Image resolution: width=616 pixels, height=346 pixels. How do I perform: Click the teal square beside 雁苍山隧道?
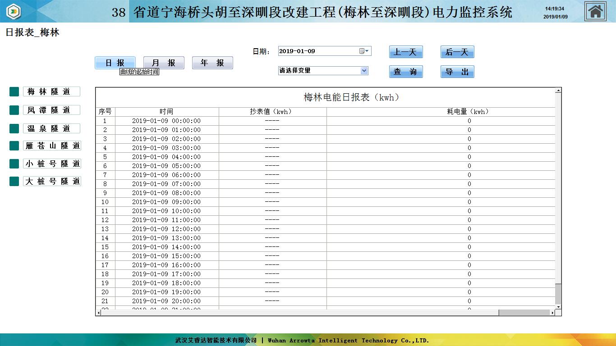14,146
